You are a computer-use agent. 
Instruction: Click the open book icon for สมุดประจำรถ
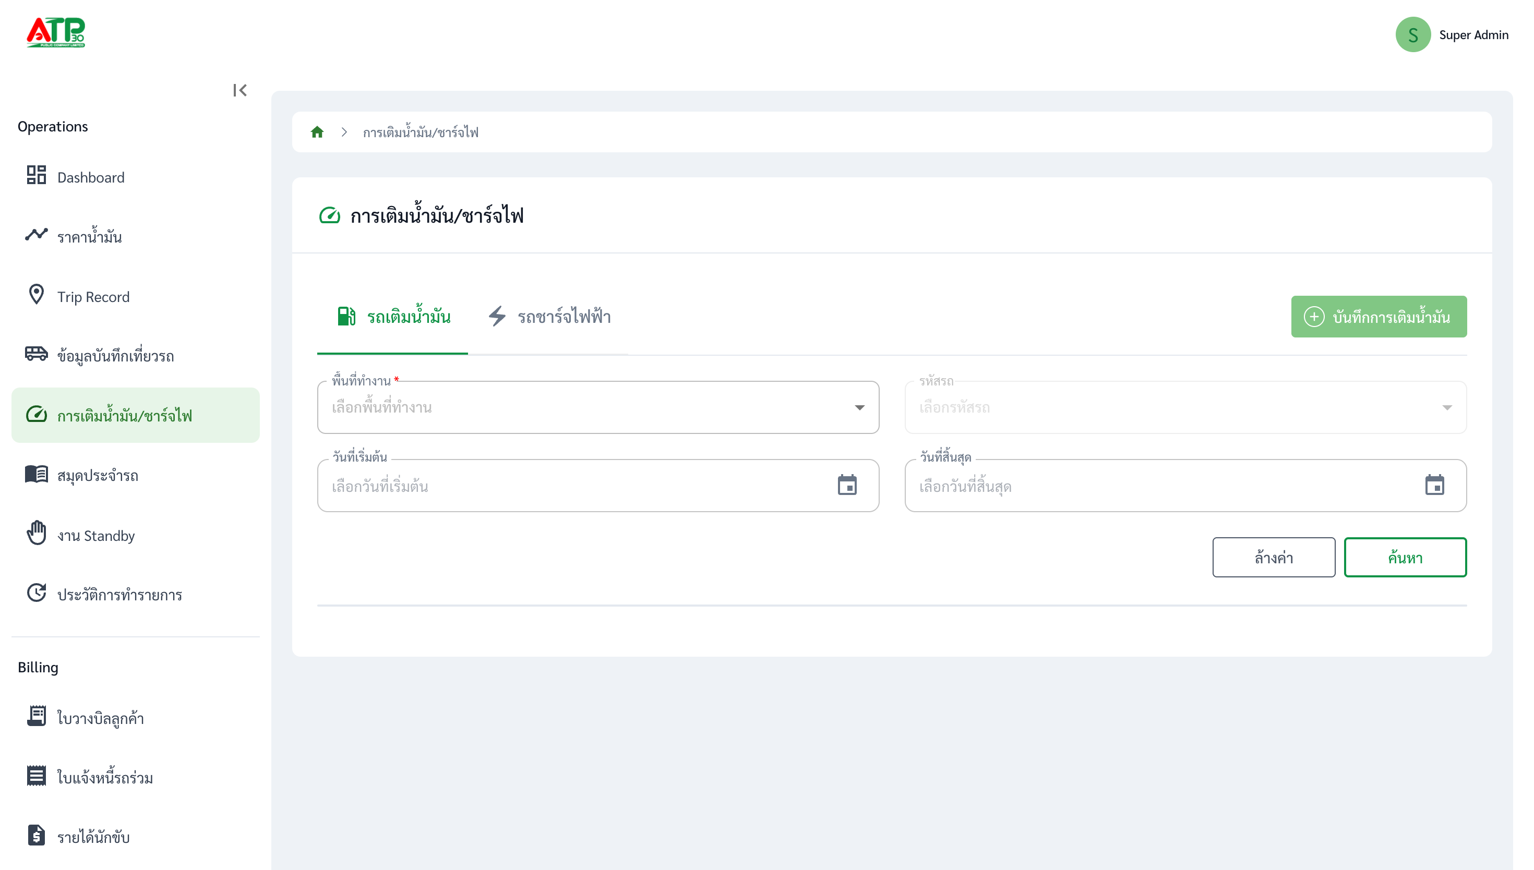37,475
